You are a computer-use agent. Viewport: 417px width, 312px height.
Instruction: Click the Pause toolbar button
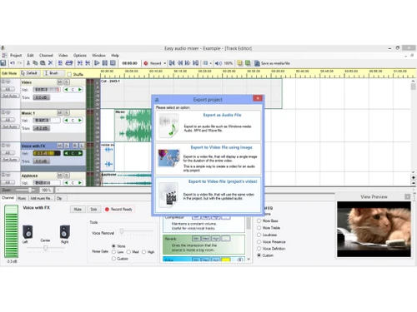pyautogui.click(x=105, y=63)
